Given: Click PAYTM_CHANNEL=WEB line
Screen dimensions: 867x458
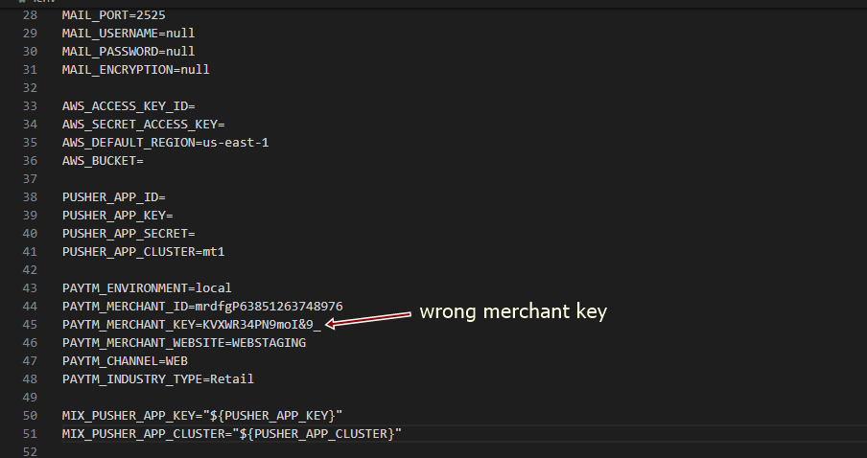Looking at the screenshot, I should pos(125,361).
